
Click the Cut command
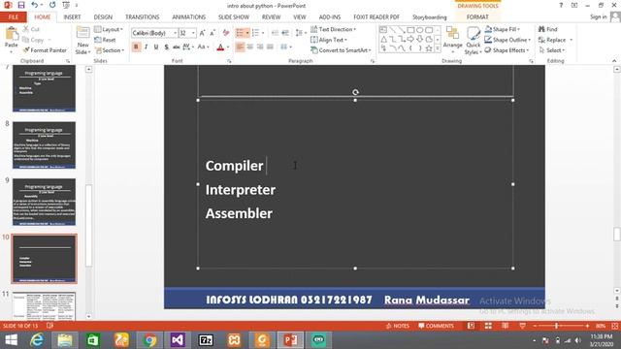tap(31, 29)
